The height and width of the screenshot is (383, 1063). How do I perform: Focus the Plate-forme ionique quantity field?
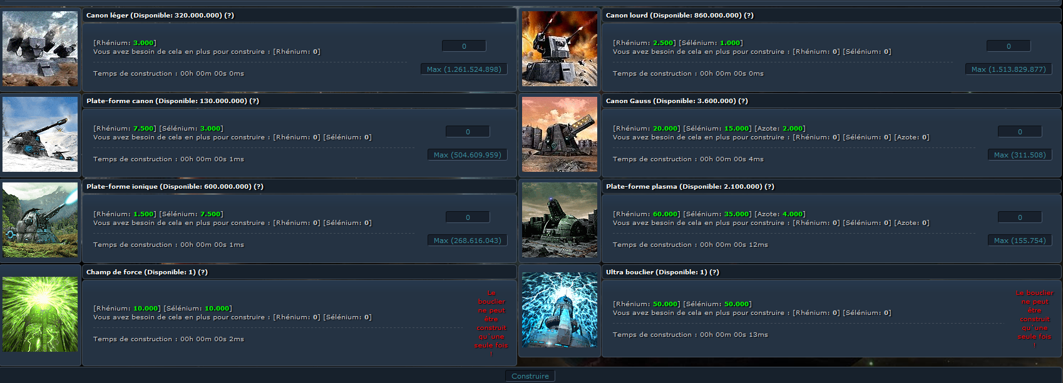click(467, 217)
